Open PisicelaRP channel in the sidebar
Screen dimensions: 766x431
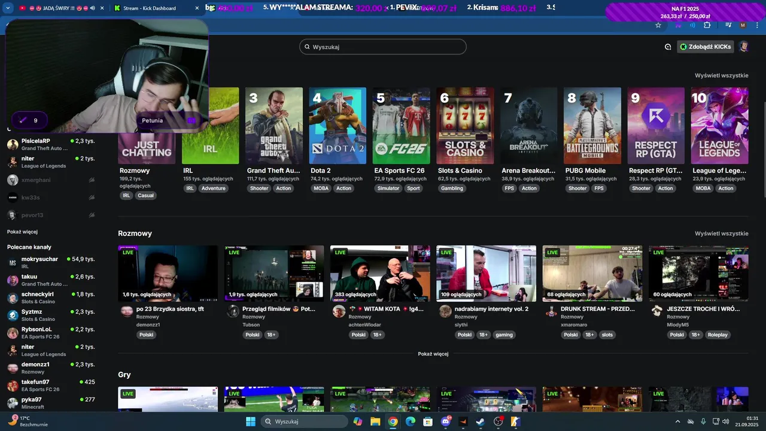tap(51, 144)
